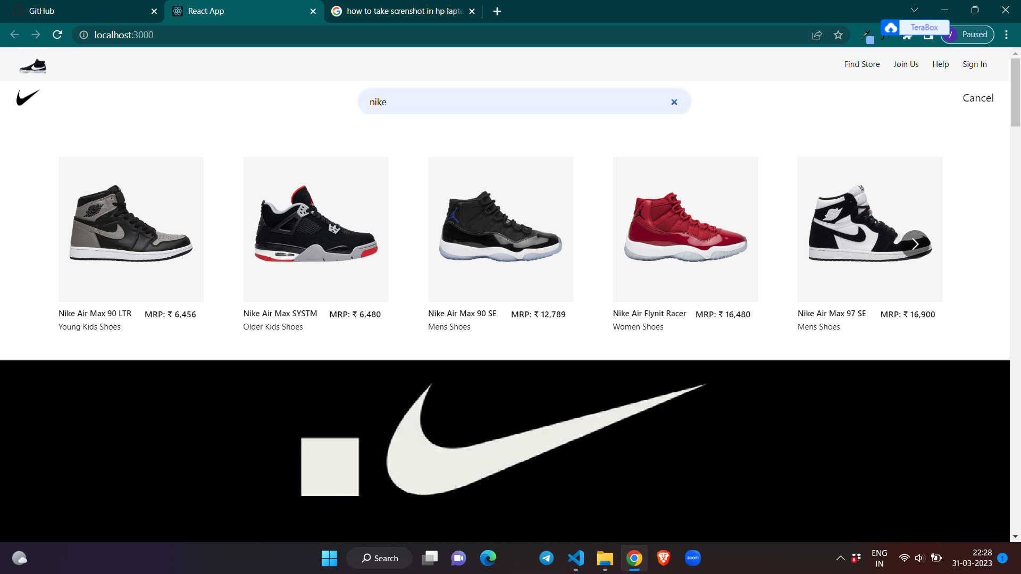1021x574 pixels.
Task: Open the Windows Start menu
Action: click(x=329, y=558)
